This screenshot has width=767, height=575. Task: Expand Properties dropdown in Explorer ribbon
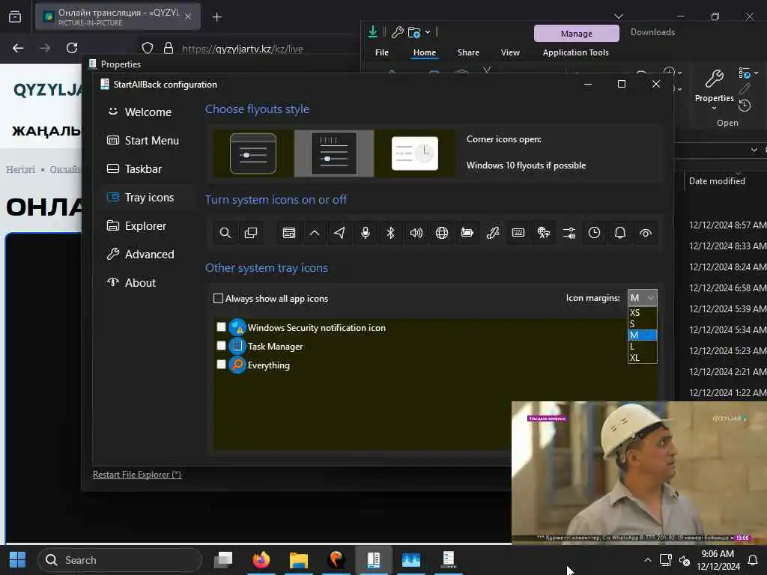pos(714,108)
